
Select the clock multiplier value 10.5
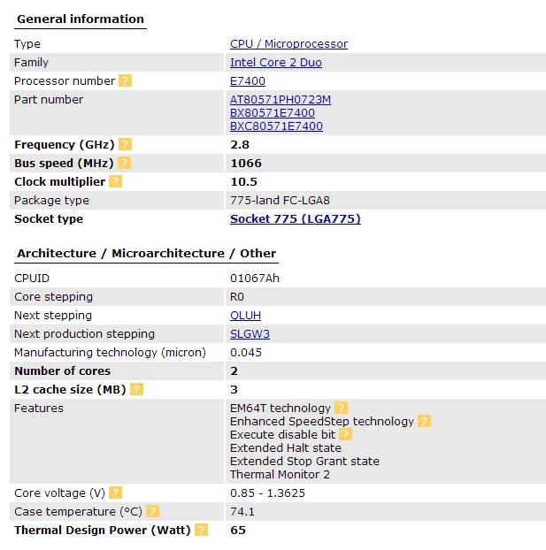(243, 181)
